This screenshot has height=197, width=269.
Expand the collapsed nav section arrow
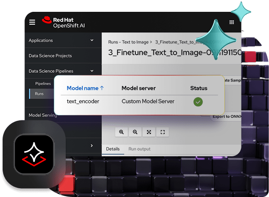92,146
